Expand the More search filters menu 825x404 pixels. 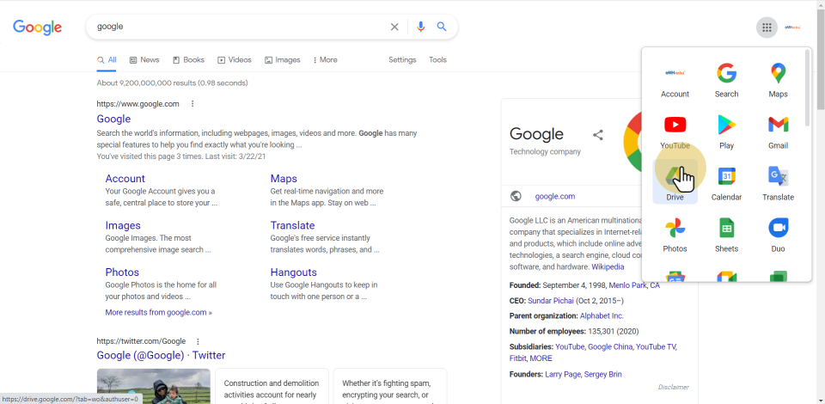(x=325, y=60)
